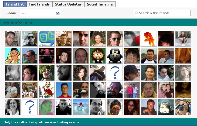Open the green 'gb giovy' logo avatar
This screenshot has width=197, height=126.
(x=47, y=39)
